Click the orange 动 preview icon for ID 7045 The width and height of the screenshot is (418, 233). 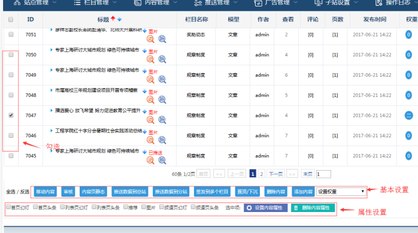point(150,160)
